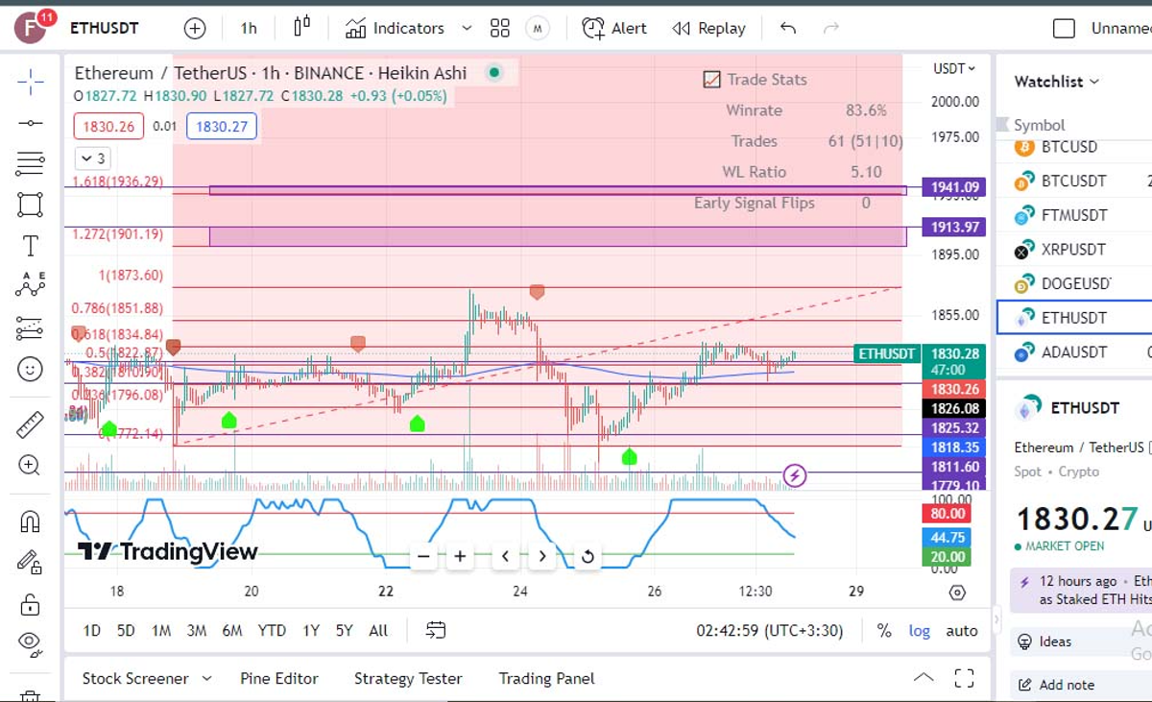This screenshot has width=1152, height=702.
Task: Open the Strategy Tester tab
Action: click(408, 678)
